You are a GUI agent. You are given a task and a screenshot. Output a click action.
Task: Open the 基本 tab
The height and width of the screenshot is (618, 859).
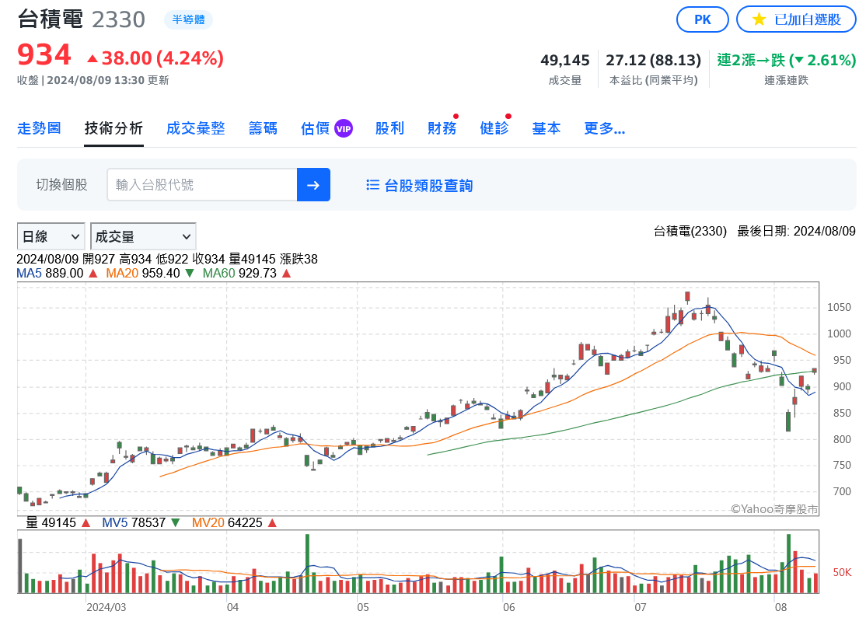pyautogui.click(x=546, y=129)
